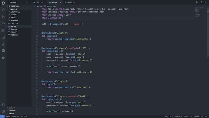Click the feedback icon in status bar
The height and width of the screenshot is (118, 209).
[x=202, y=117]
